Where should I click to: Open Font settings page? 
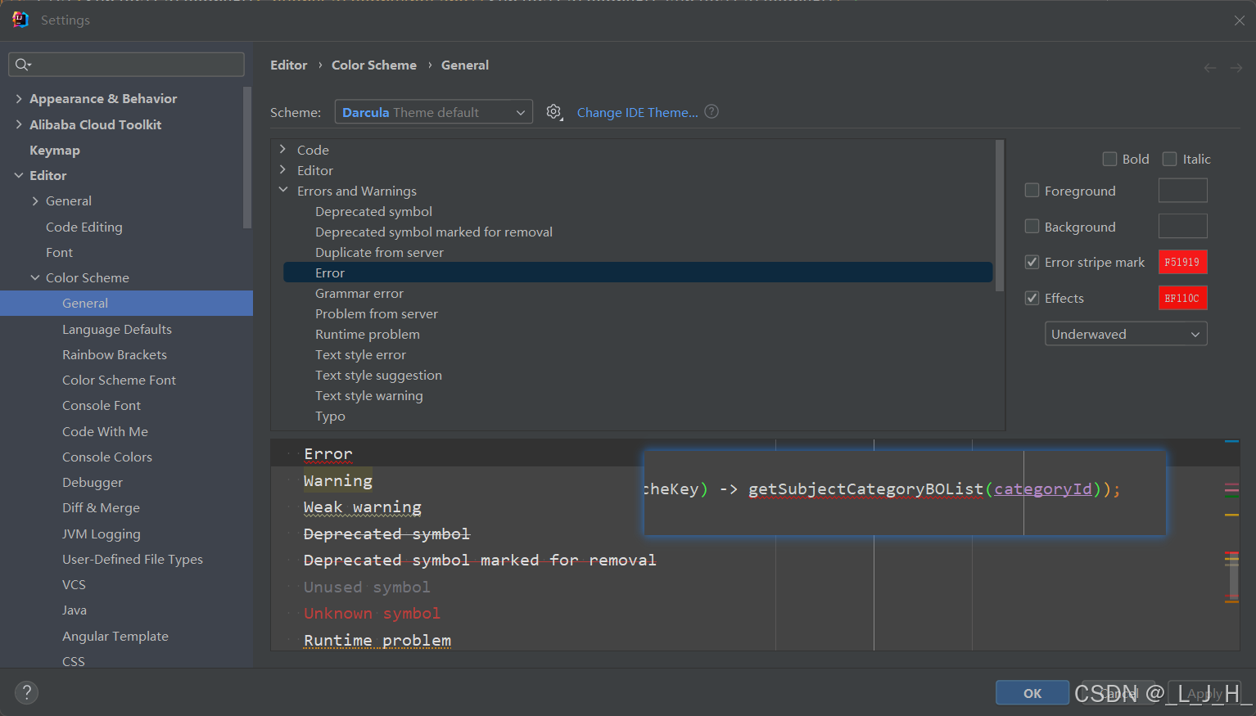coord(59,252)
